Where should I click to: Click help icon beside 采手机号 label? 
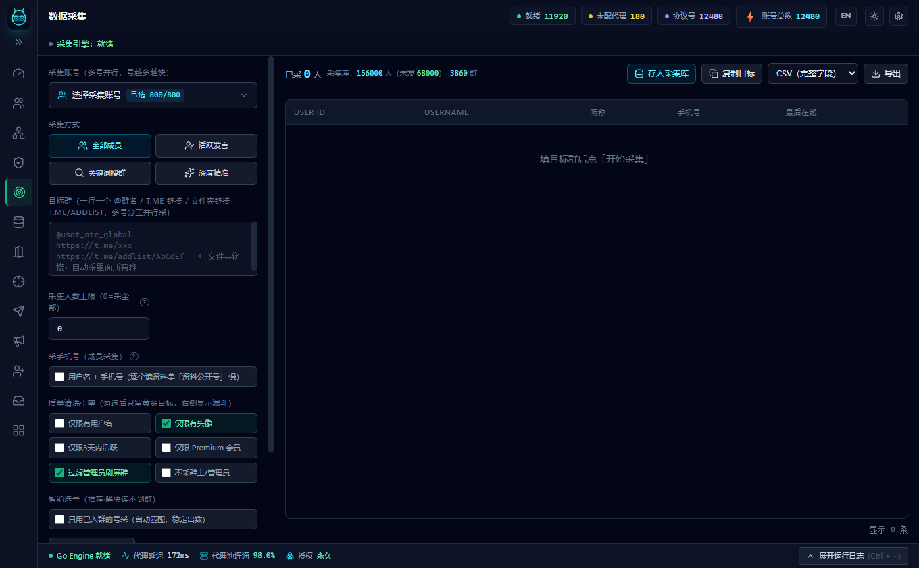(134, 356)
